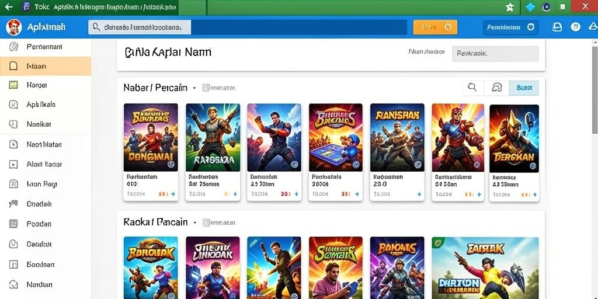Image resolution: width=598 pixels, height=299 pixels.
Task: Click the icon beside Naalkat in sidebar
Action: coord(13,124)
